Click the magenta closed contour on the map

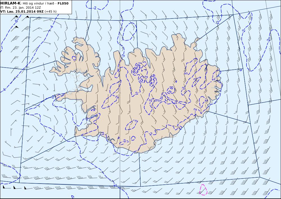(x=203, y=189)
